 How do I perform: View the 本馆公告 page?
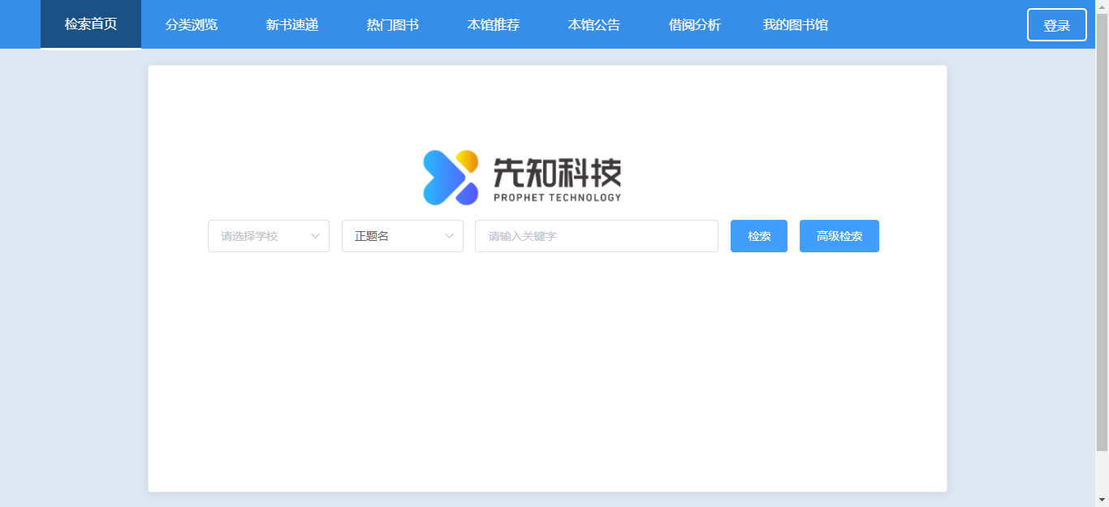click(x=594, y=24)
